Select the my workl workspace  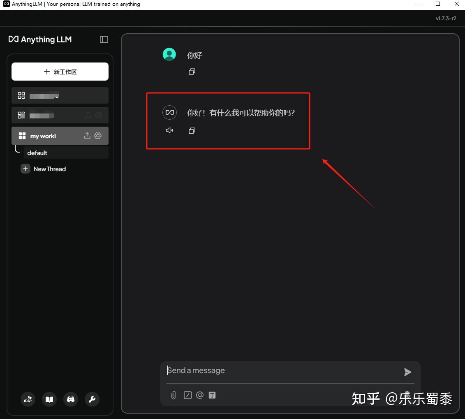click(60, 136)
